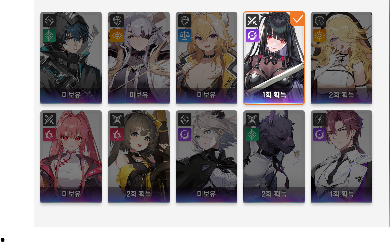Select the blue-haired hooded character card
Image resolution: width=390 pixels, height=242 pixels.
coord(71,57)
